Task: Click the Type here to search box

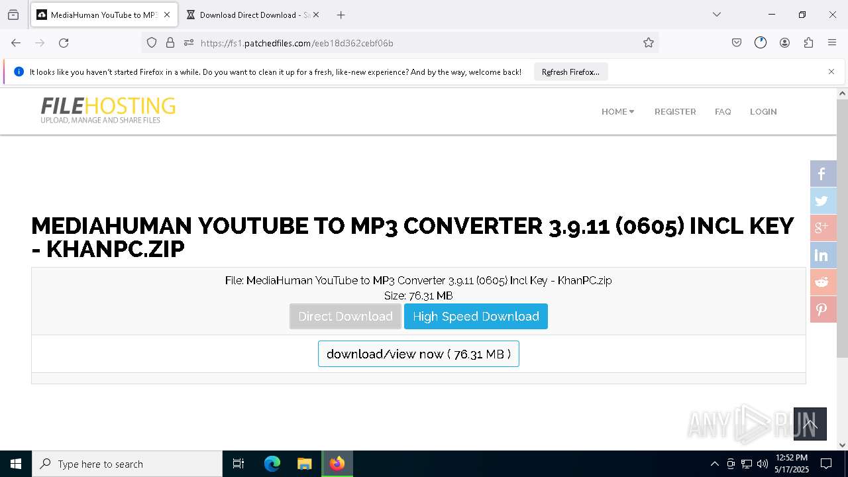Action: (127, 464)
